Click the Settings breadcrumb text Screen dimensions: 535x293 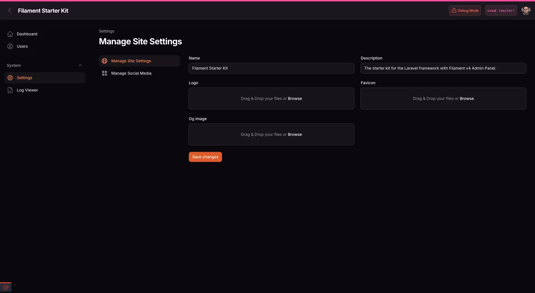tap(106, 31)
